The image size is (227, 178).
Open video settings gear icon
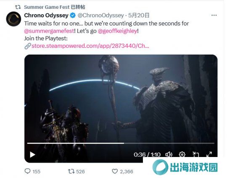click(x=182, y=154)
